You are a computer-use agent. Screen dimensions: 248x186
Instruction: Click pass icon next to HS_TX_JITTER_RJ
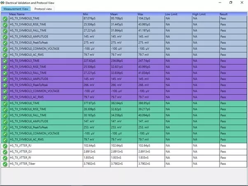(x=5, y=146)
